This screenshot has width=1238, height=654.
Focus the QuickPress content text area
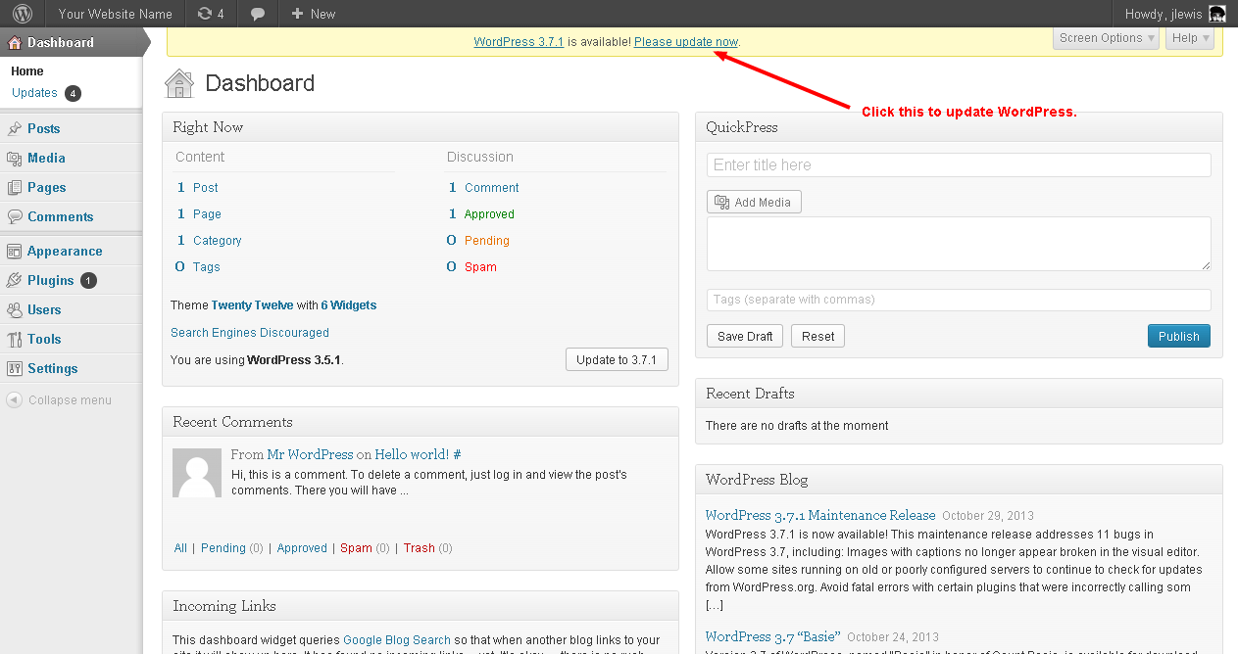[x=959, y=244]
